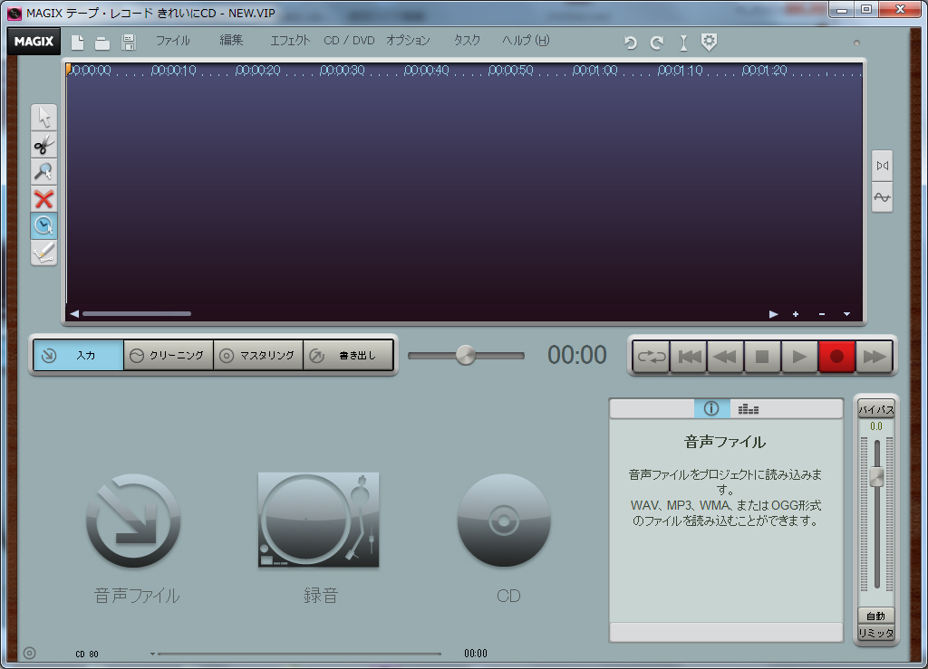
Task: Toggle loop playback button
Action: click(652, 357)
